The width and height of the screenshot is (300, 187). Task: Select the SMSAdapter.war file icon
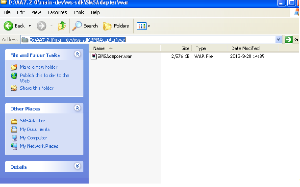(94, 56)
